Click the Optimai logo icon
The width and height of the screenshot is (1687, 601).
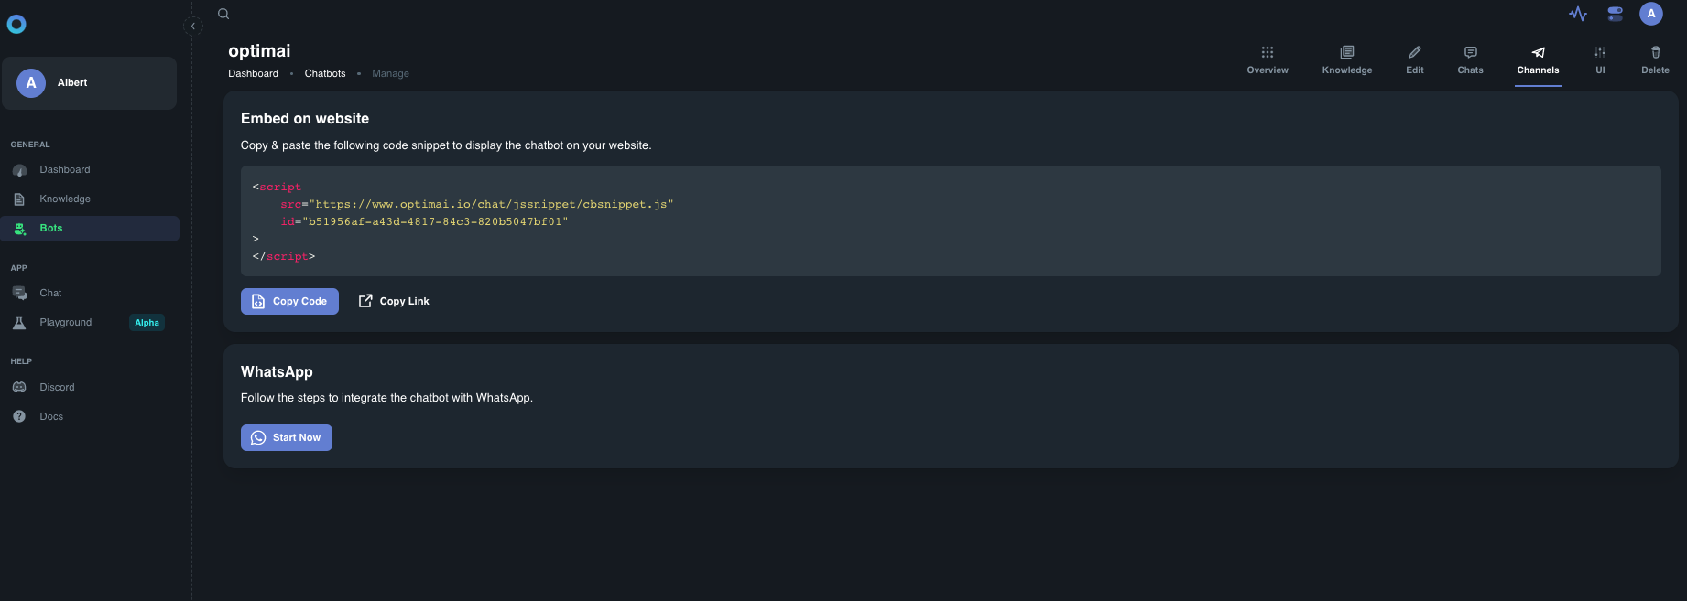point(16,25)
